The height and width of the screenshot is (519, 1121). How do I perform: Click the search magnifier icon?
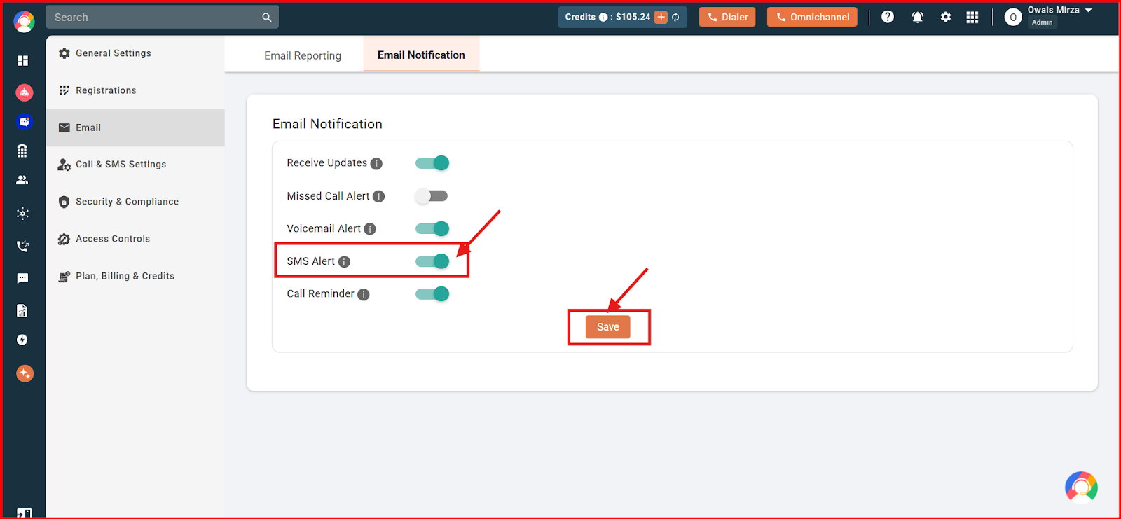[x=267, y=18]
